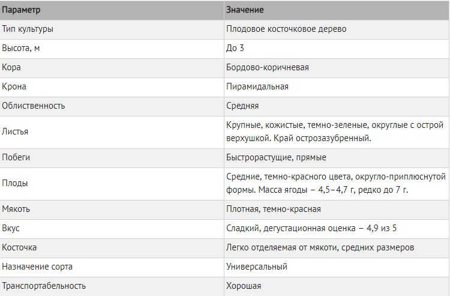Click the 'Плотная, темно-красная' flesh value
Viewport: 450px width, 296px height.
point(274,209)
